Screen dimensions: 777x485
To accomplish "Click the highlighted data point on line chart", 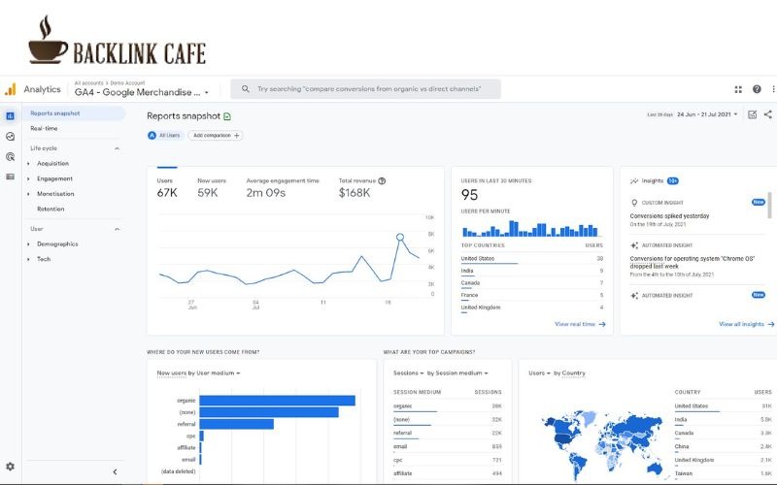I will 400,237.
